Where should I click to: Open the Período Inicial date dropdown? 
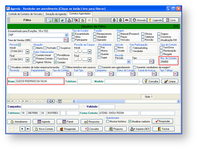(x=27, y=52)
